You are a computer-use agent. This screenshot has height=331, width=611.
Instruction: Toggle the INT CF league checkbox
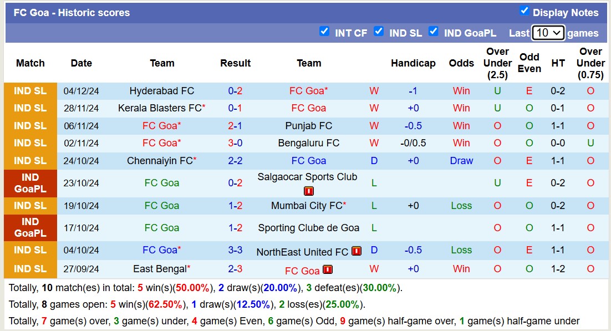pyautogui.click(x=324, y=31)
